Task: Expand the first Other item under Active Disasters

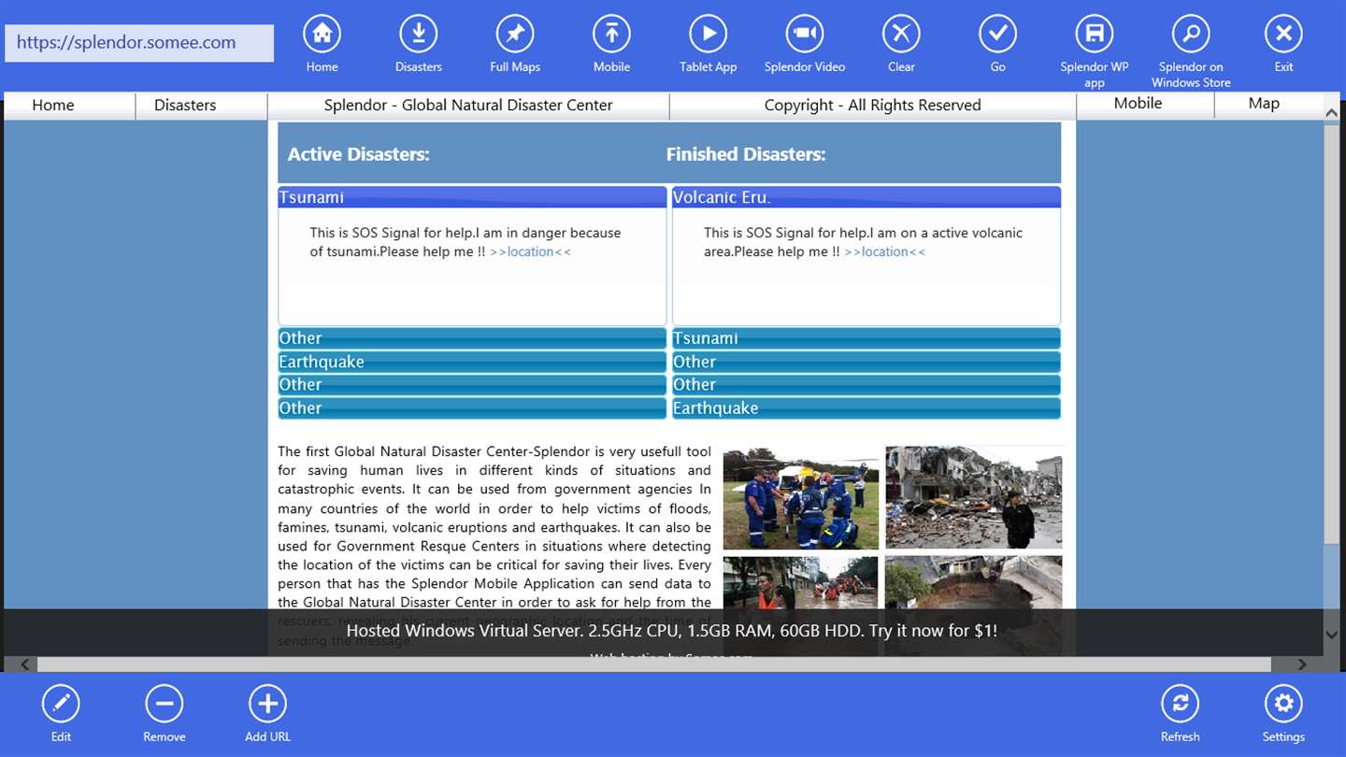Action: [472, 338]
